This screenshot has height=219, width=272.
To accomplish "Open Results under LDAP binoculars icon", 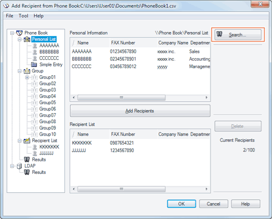I will [27, 172].
